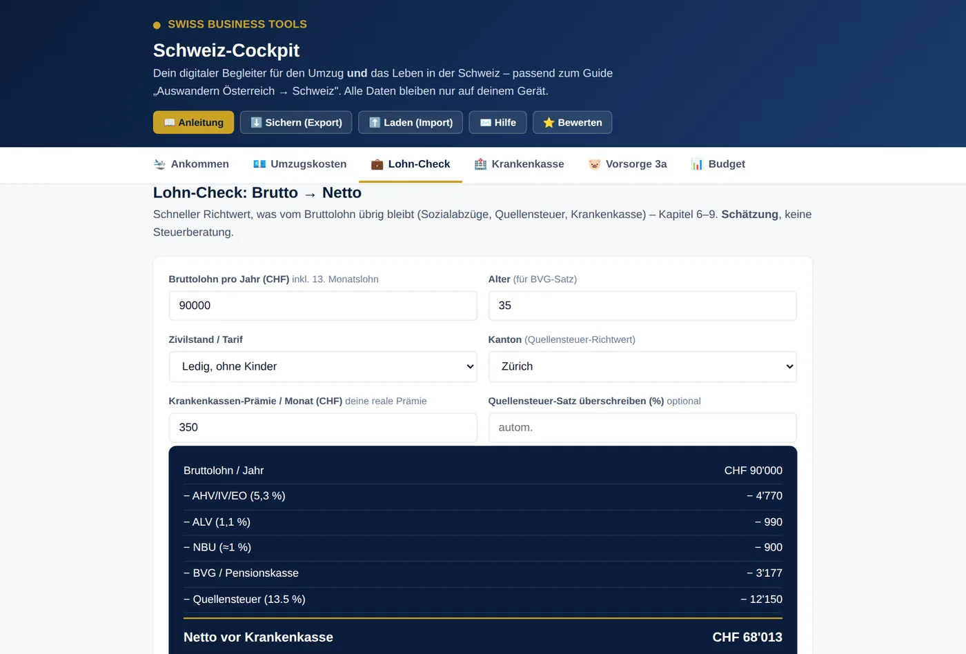Open the Anleitung guide button
Viewport: 966px width, 654px height.
point(193,122)
